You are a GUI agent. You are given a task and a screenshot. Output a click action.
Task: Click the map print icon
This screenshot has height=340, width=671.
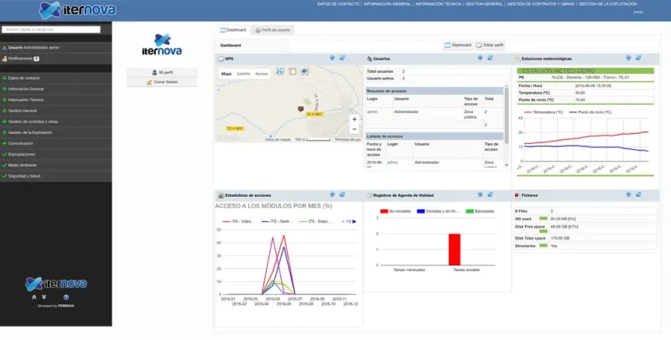[x=304, y=71]
